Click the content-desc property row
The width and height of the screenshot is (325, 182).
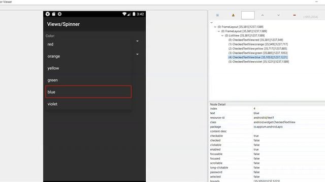[x=267, y=131]
